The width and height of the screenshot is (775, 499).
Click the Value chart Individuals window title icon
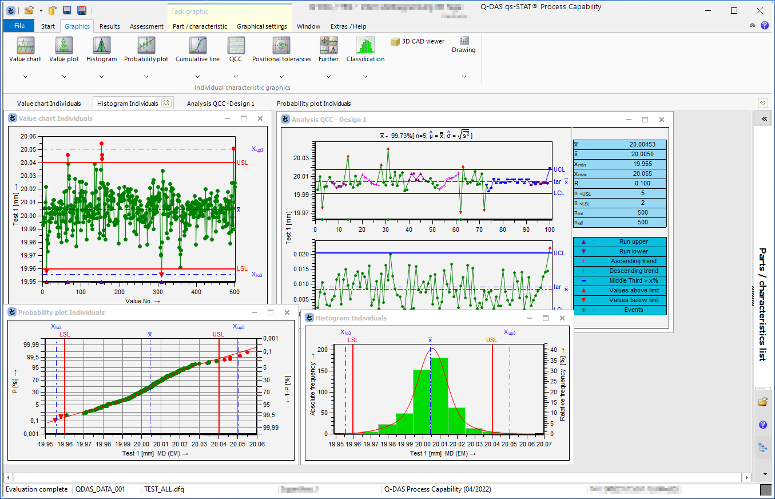pos(13,118)
